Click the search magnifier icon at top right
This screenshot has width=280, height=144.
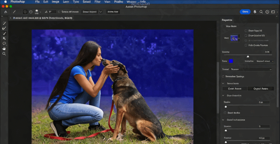[261, 12]
